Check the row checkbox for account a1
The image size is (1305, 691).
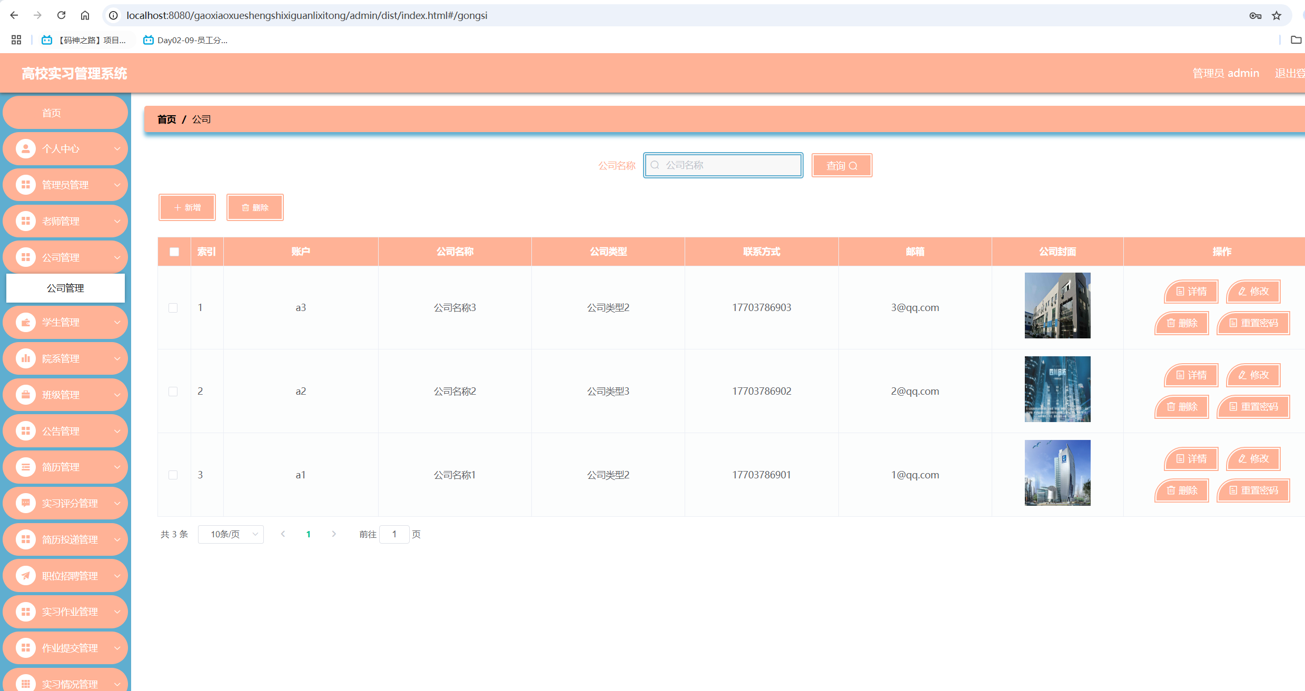[x=173, y=475]
